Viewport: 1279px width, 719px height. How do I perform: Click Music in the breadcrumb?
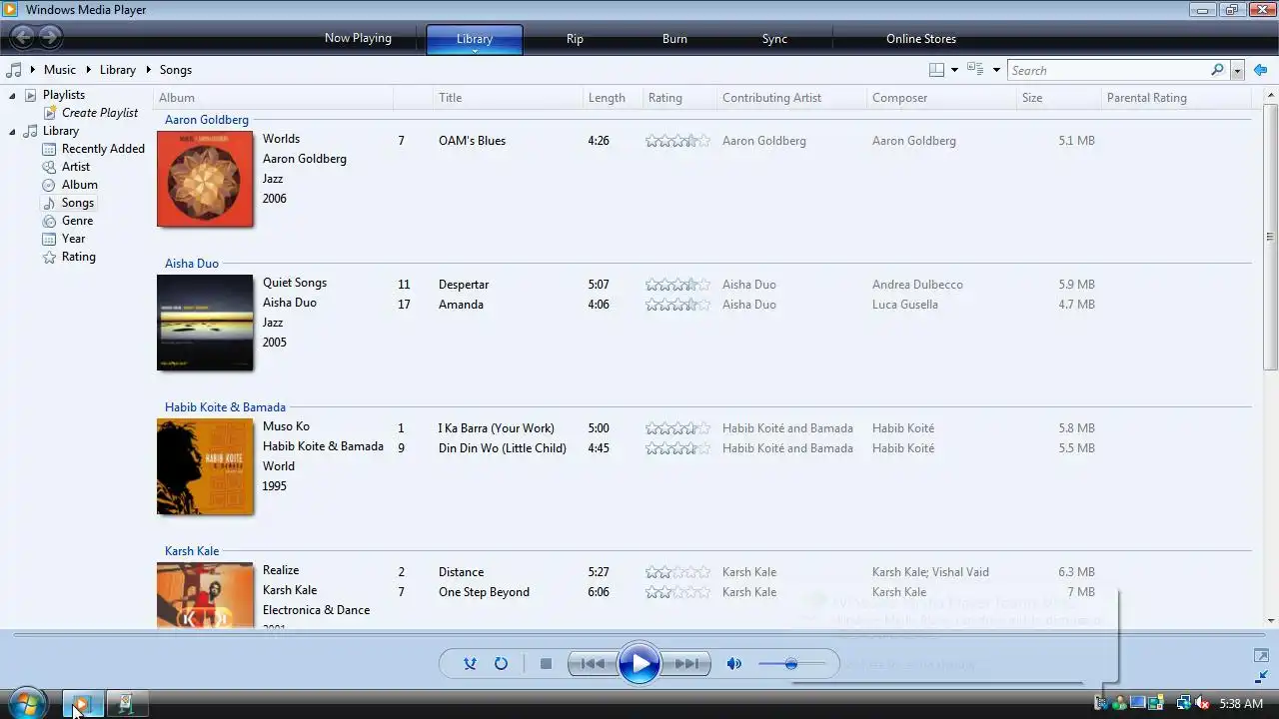tap(60, 70)
